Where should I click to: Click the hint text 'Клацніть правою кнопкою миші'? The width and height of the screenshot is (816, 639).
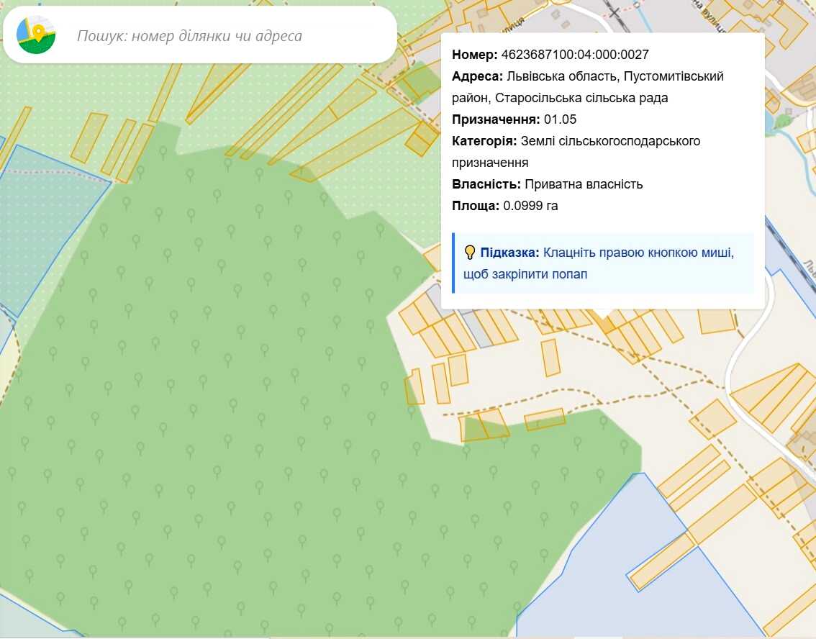[x=638, y=253]
